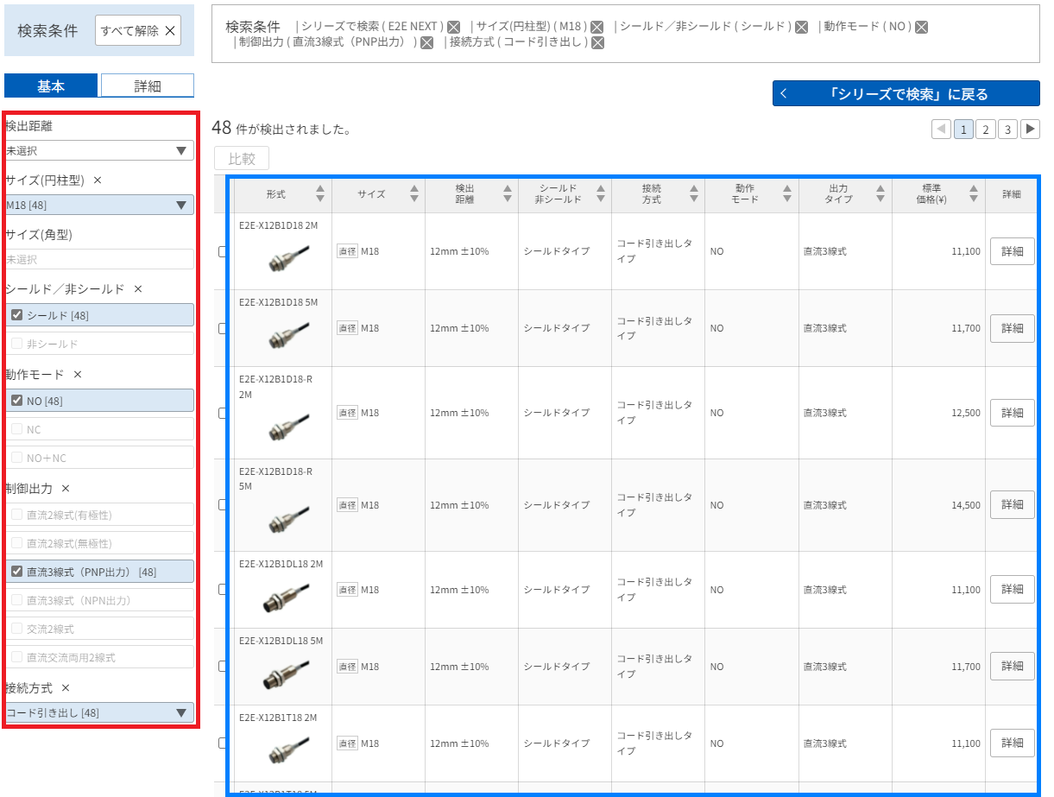This screenshot has width=1054, height=797.
Task: Sort the table by サイズ column
Action: [413, 194]
